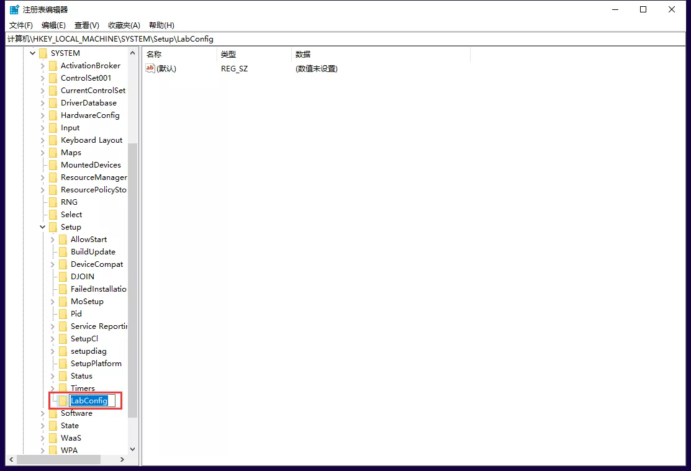
Task: Expand the CurrentControlSet key
Action: (42, 91)
